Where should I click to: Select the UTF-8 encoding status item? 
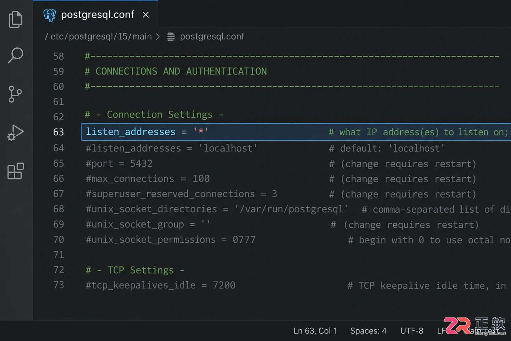412,331
